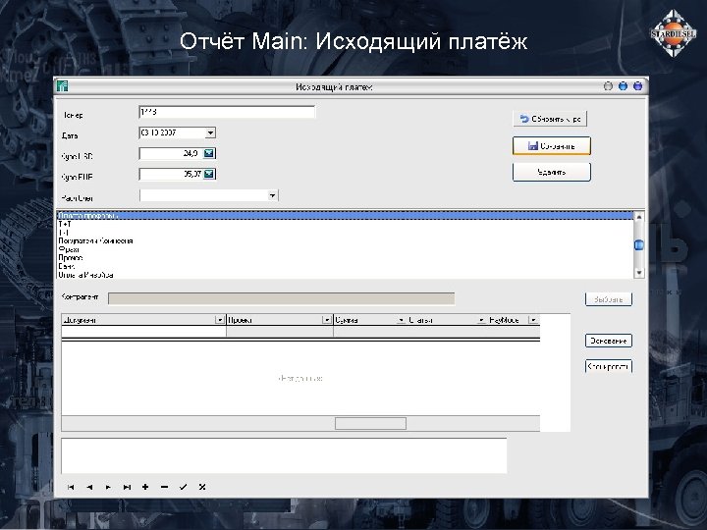Open the Сумма column filter dropdown
This screenshot has width=707, height=530.
[401, 320]
